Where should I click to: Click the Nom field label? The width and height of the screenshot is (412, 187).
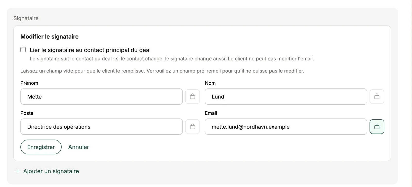coord(210,83)
